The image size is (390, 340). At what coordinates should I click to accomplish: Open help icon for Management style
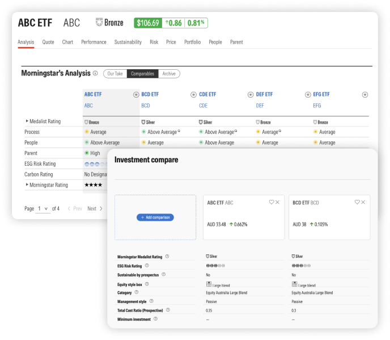[151, 301]
